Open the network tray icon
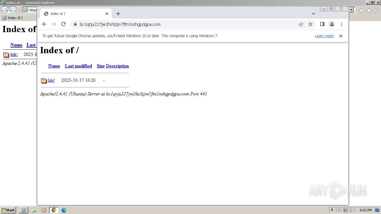 (346, 210)
